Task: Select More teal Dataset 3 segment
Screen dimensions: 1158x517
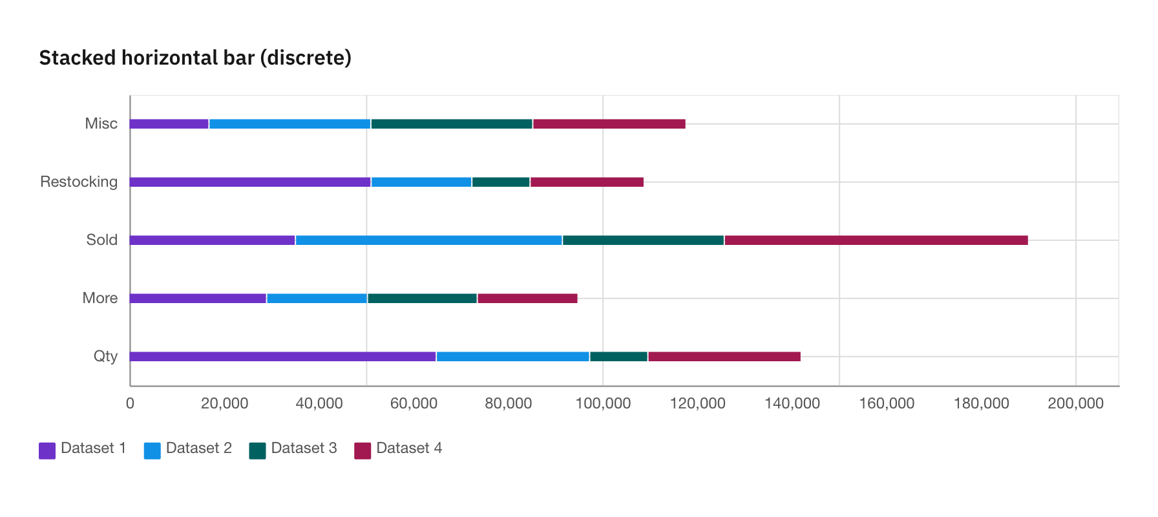Action: [x=423, y=299]
